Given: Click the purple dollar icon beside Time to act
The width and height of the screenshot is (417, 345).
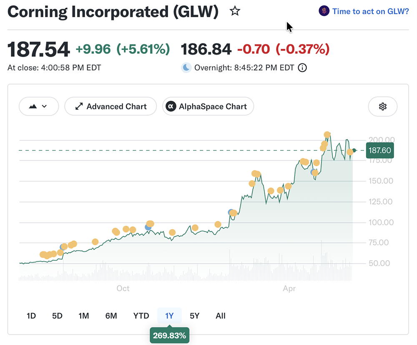Looking at the screenshot, I should click(x=324, y=11).
